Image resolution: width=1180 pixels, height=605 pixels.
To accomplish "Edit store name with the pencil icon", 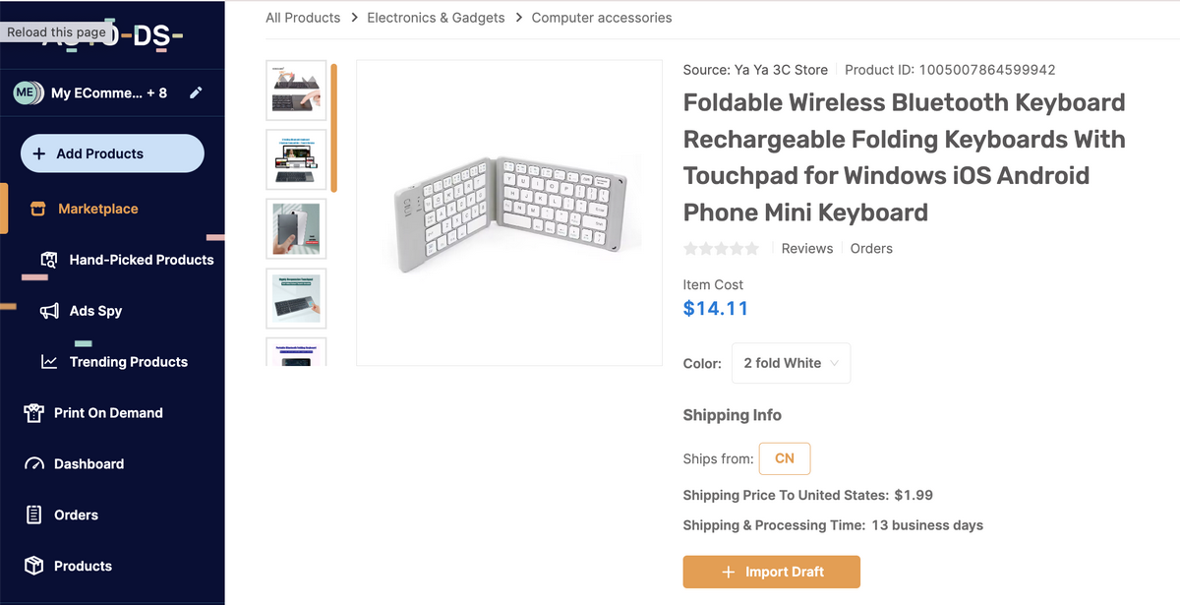I will click(x=196, y=92).
